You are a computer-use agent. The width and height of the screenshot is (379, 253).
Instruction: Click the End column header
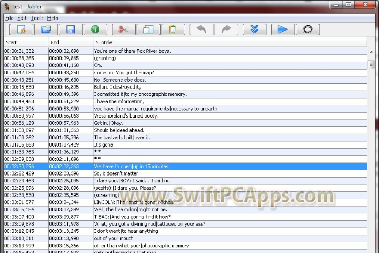pos(71,42)
